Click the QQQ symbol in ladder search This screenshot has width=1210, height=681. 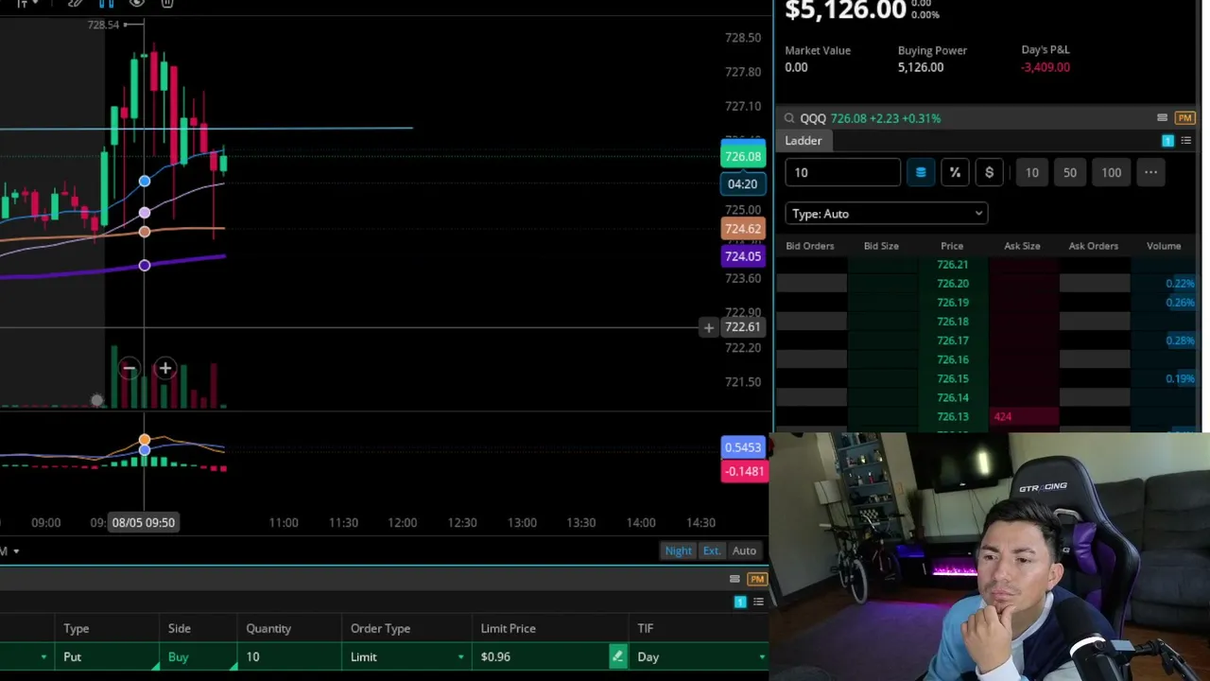coord(813,118)
